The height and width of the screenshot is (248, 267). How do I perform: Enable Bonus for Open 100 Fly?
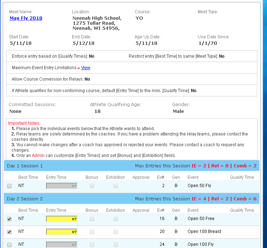click(x=92, y=245)
